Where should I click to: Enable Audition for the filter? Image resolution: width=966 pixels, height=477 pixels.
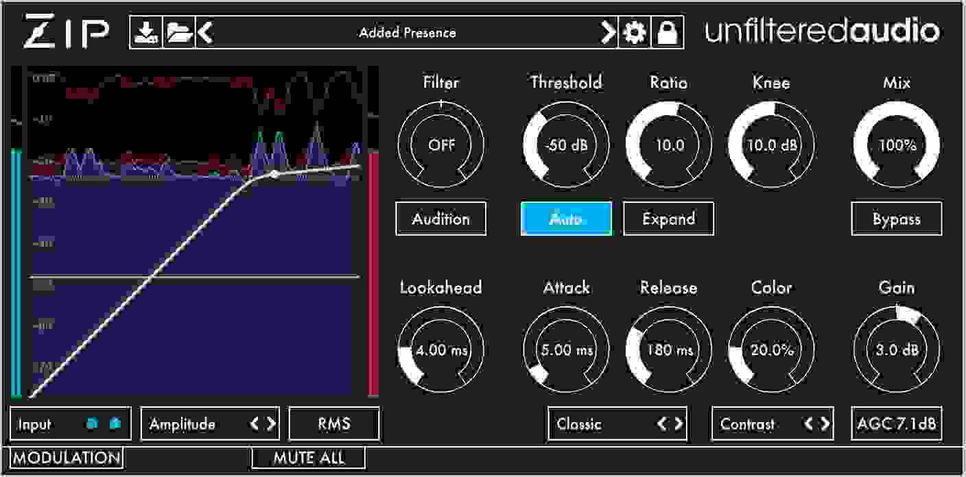(x=440, y=219)
